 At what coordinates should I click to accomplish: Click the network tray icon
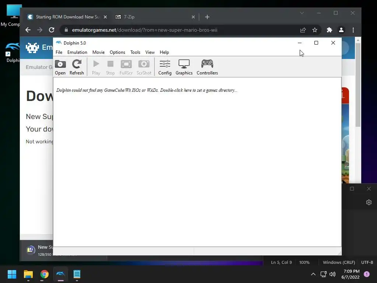coord(323,274)
